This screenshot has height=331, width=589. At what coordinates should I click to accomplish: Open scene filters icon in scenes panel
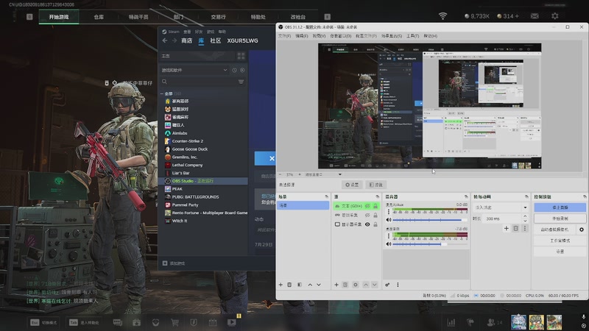(x=300, y=285)
